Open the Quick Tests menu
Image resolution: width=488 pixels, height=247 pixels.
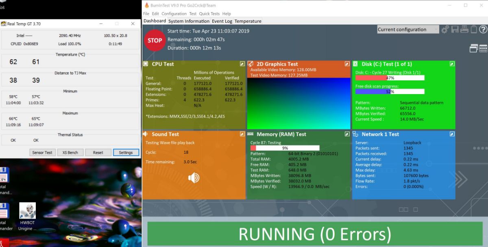click(209, 14)
